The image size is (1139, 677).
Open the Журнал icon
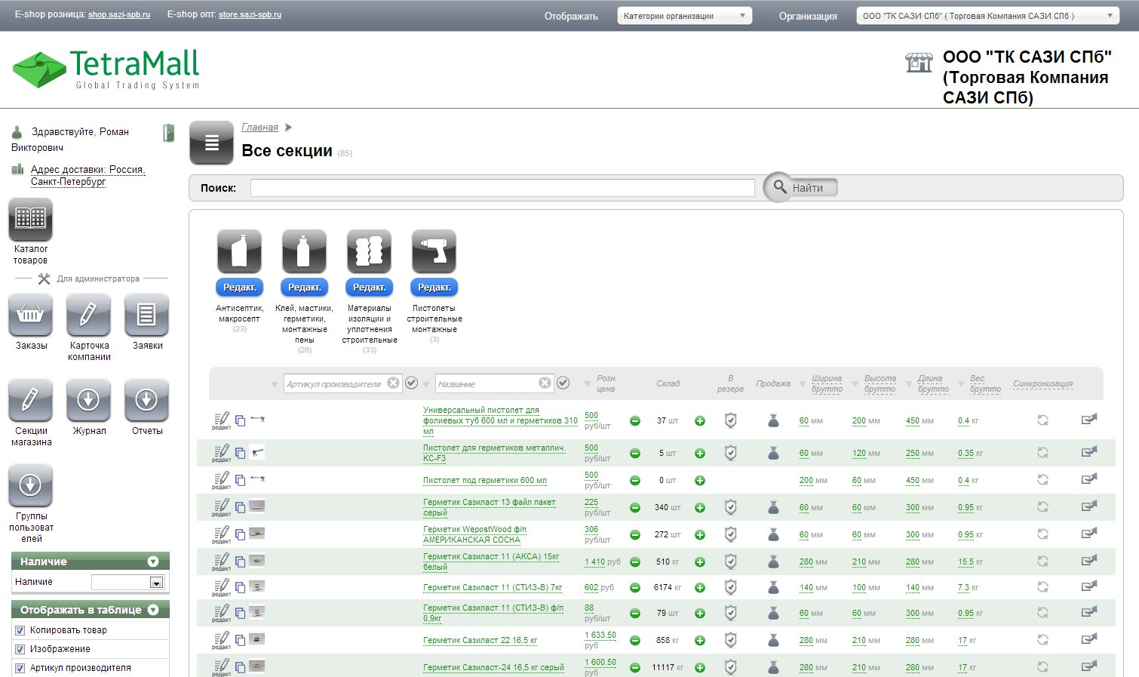88,400
